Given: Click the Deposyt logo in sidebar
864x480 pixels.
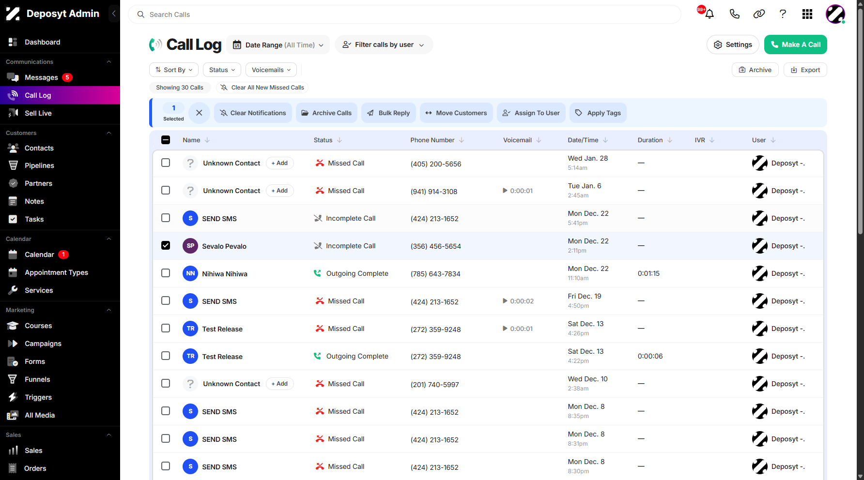Looking at the screenshot, I should tap(13, 14).
